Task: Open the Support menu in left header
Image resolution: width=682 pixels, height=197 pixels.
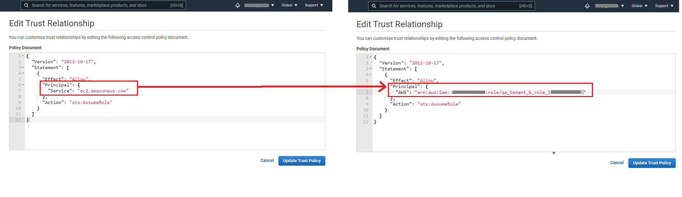Action: 314,5
